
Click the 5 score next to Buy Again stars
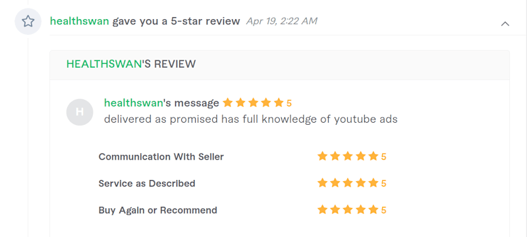pos(383,210)
